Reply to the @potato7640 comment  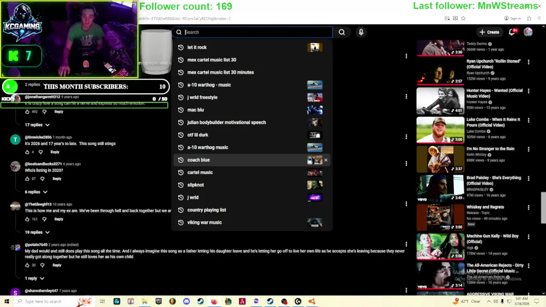(x=57, y=265)
